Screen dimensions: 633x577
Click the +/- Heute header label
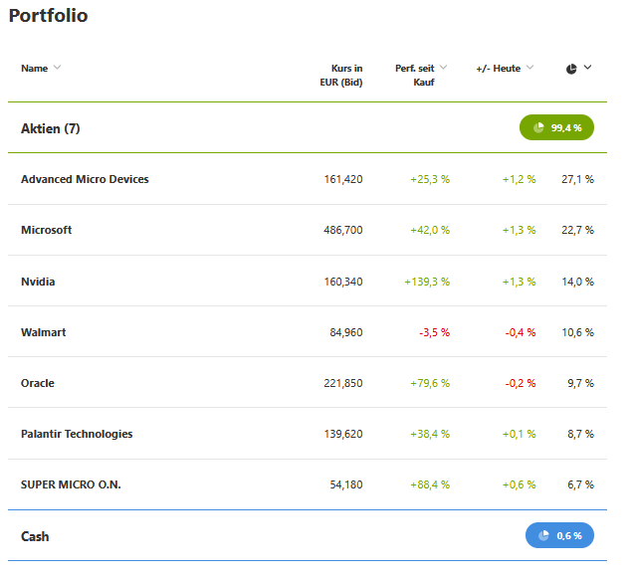(499, 69)
